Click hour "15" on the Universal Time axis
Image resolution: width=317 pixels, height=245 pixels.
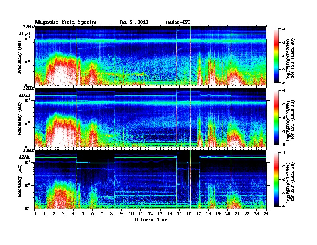pos(179,213)
